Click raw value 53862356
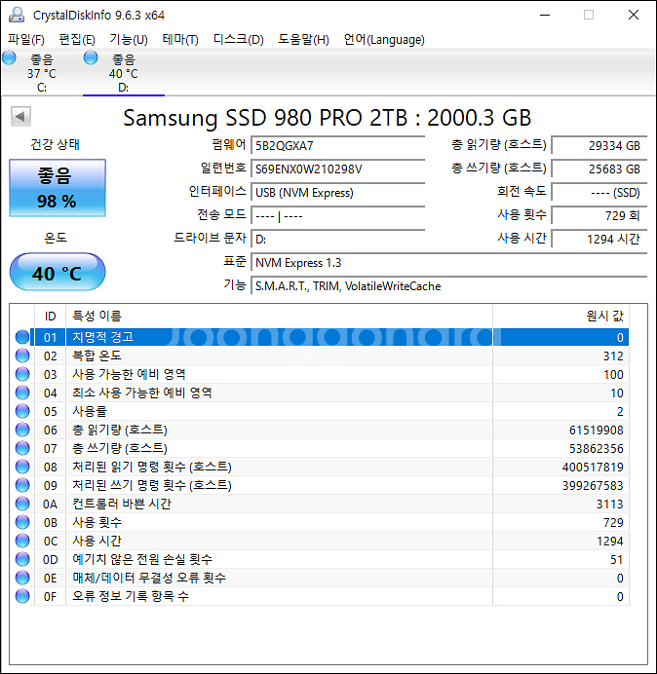This screenshot has width=657, height=674. [596, 448]
